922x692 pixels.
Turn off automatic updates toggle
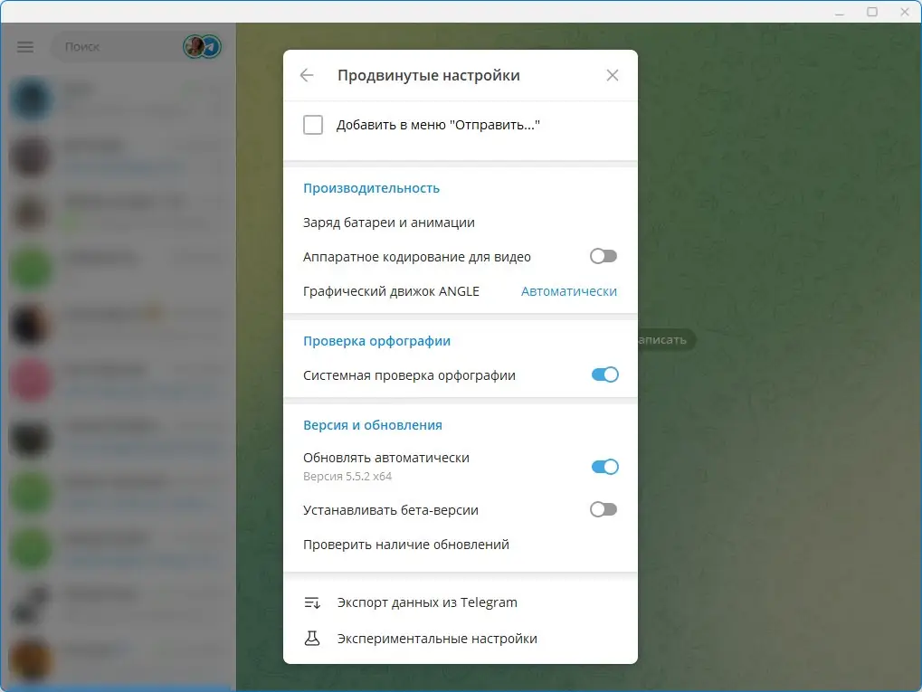[603, 467]
